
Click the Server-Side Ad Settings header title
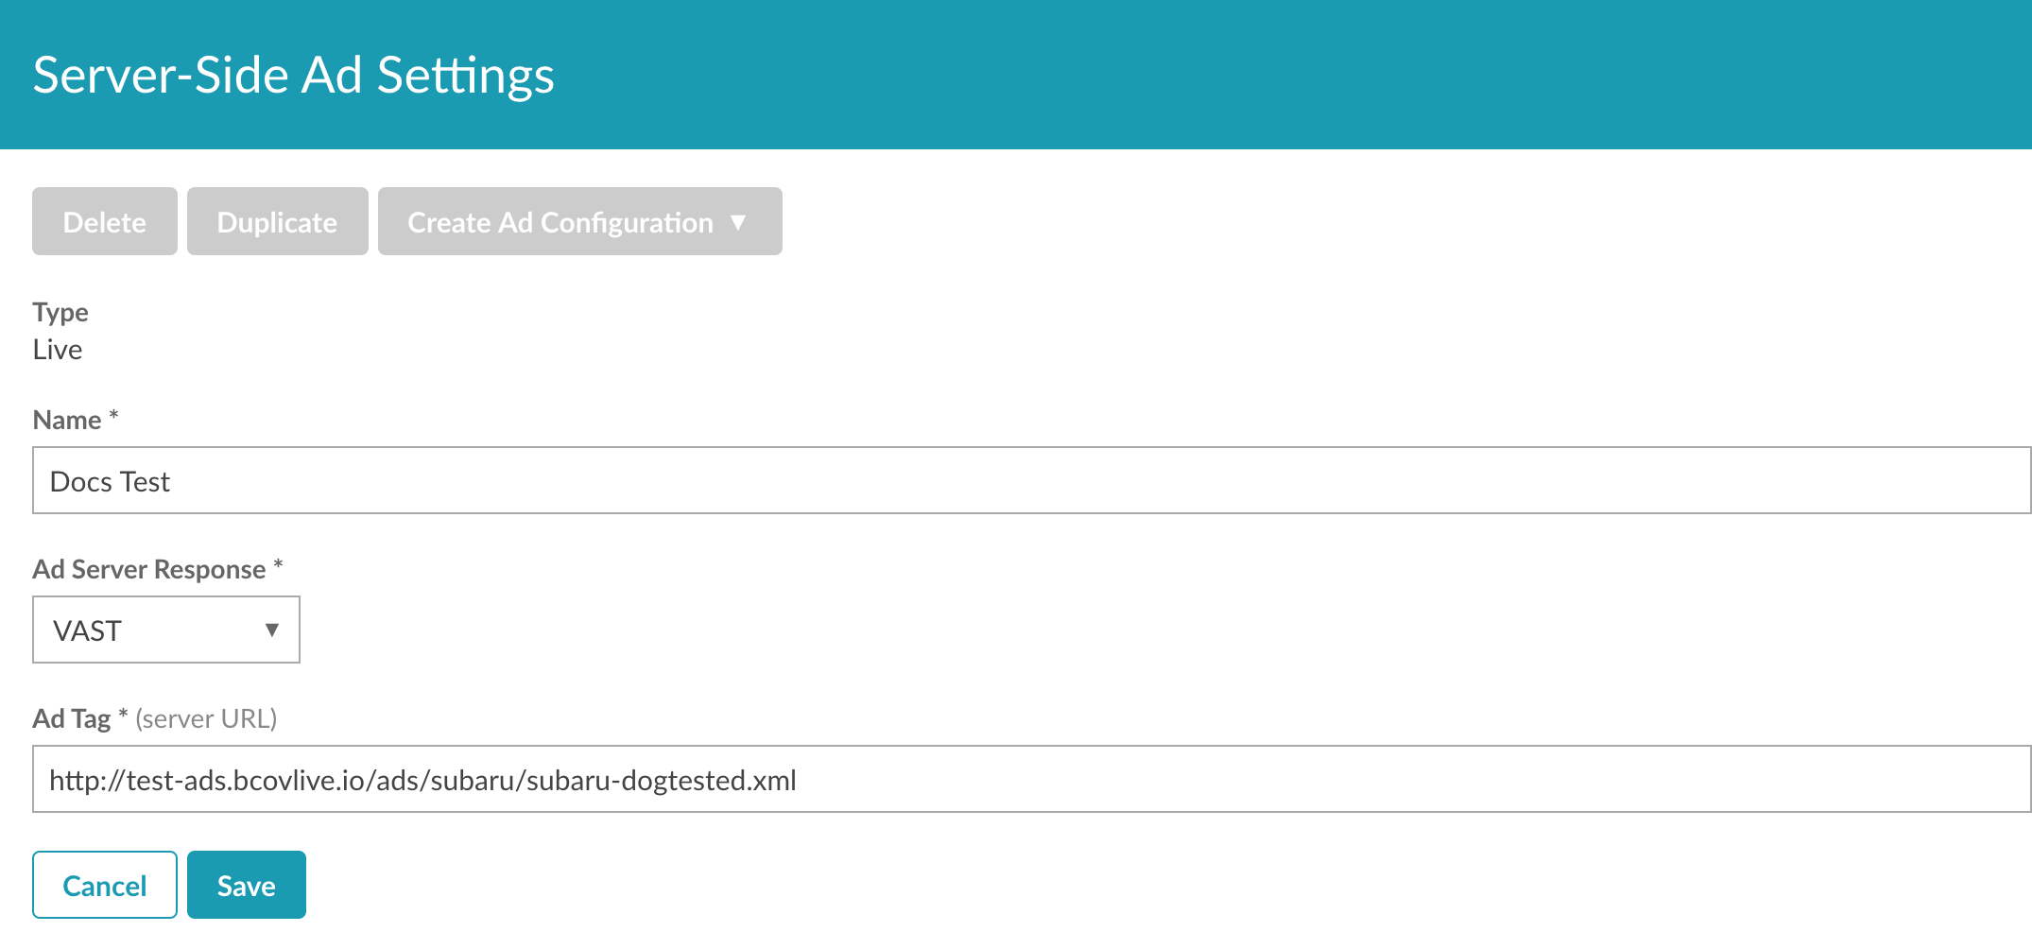[x=293, y=76]
